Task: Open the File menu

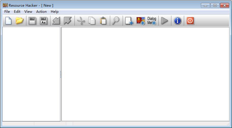Action: 7,12
